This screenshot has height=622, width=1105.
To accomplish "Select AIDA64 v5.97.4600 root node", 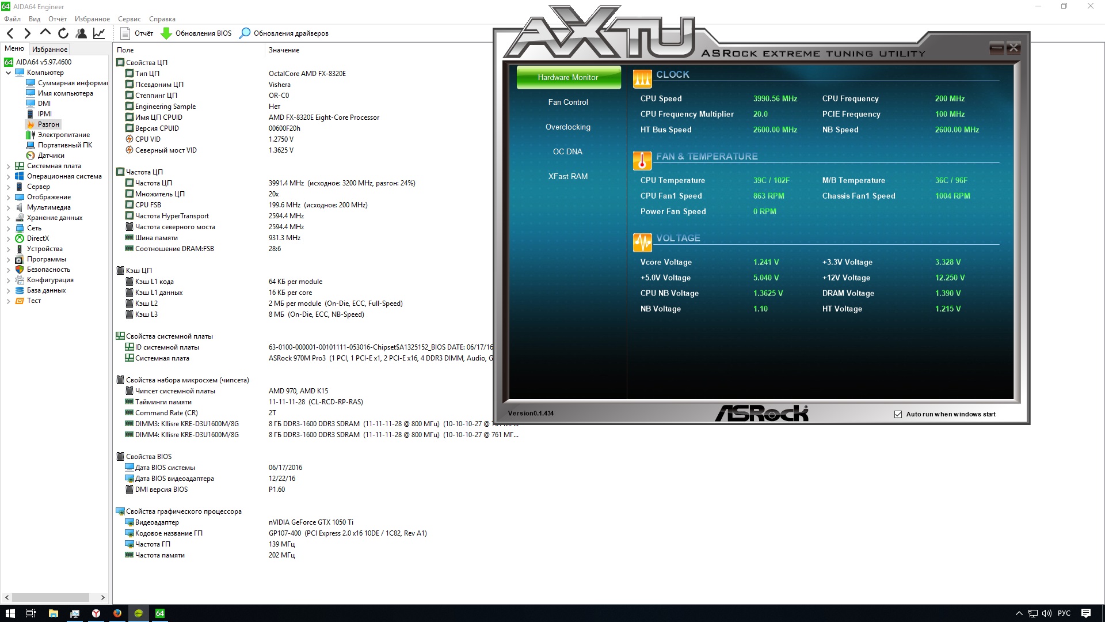I will pyautogui.click(x=38, y=62).
